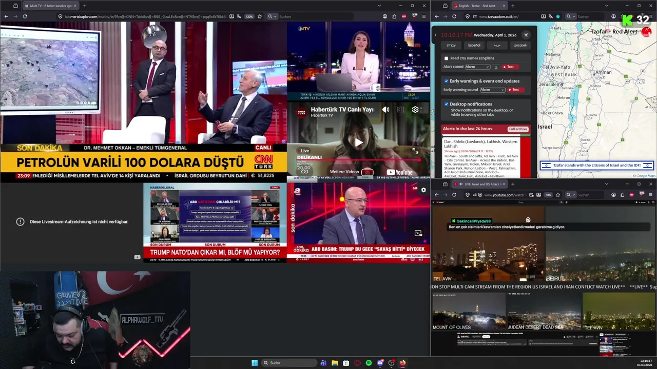This screenshot has width=657, height=369.
Task: Reload the YouTube watch page
Action: (x=454, y=195)
